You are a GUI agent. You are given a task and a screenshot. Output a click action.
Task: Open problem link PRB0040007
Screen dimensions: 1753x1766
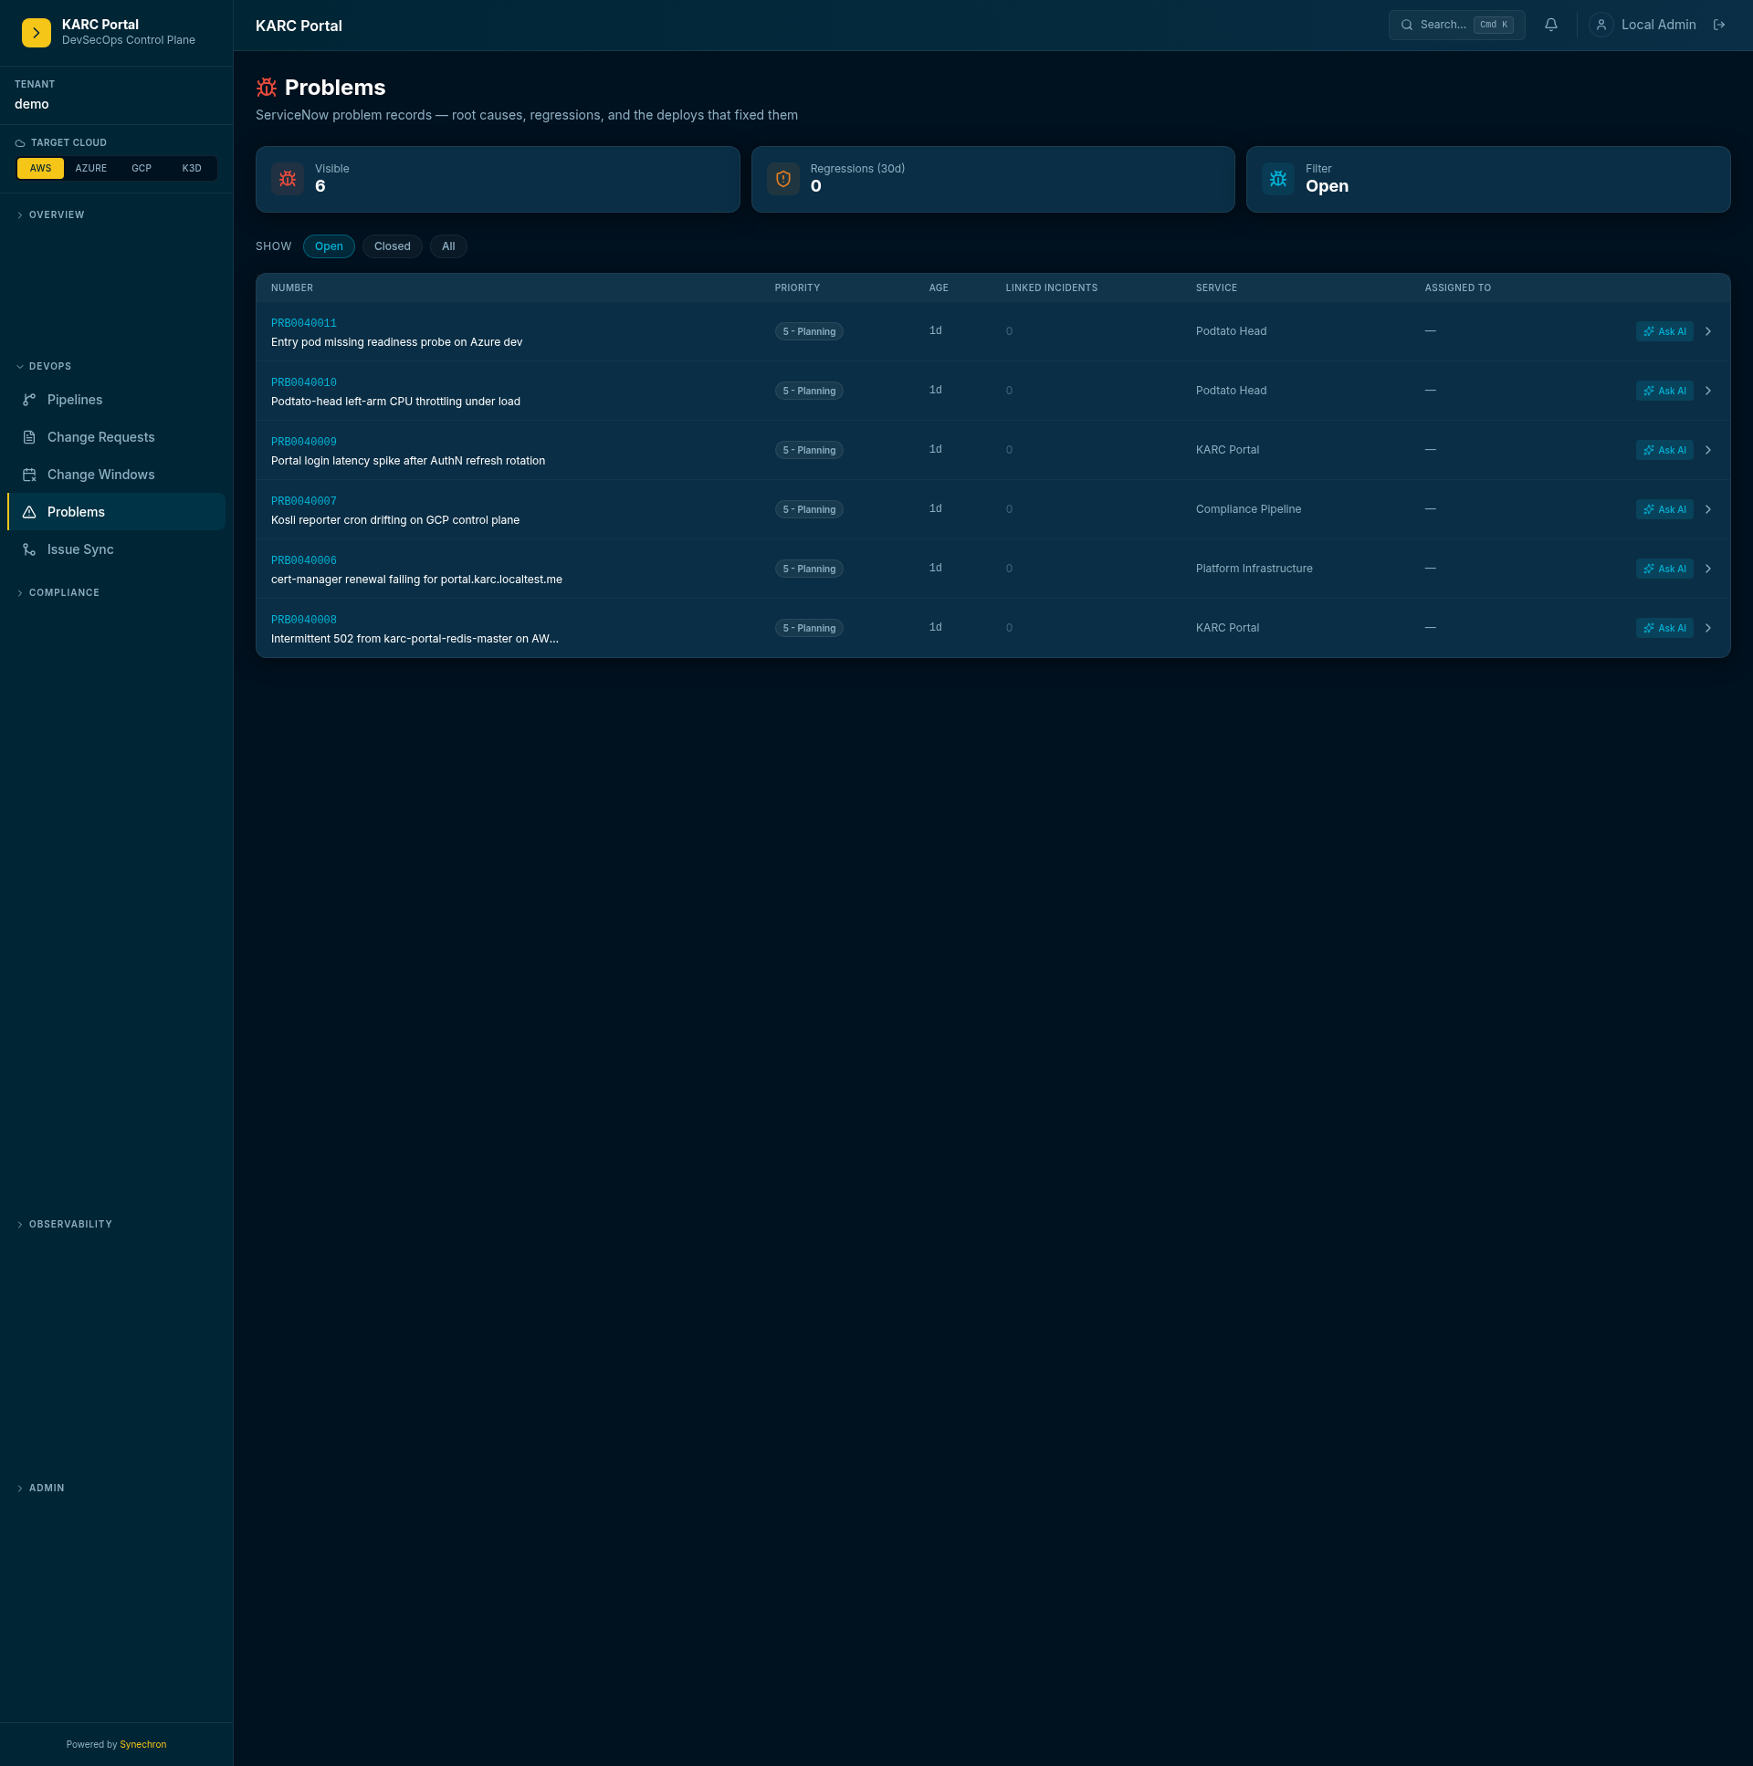304,502
